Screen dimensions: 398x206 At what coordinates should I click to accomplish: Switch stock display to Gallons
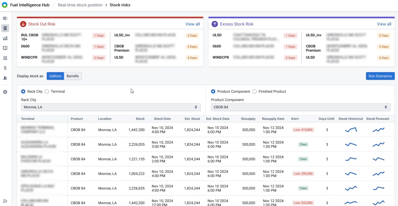tap(55, 76)
